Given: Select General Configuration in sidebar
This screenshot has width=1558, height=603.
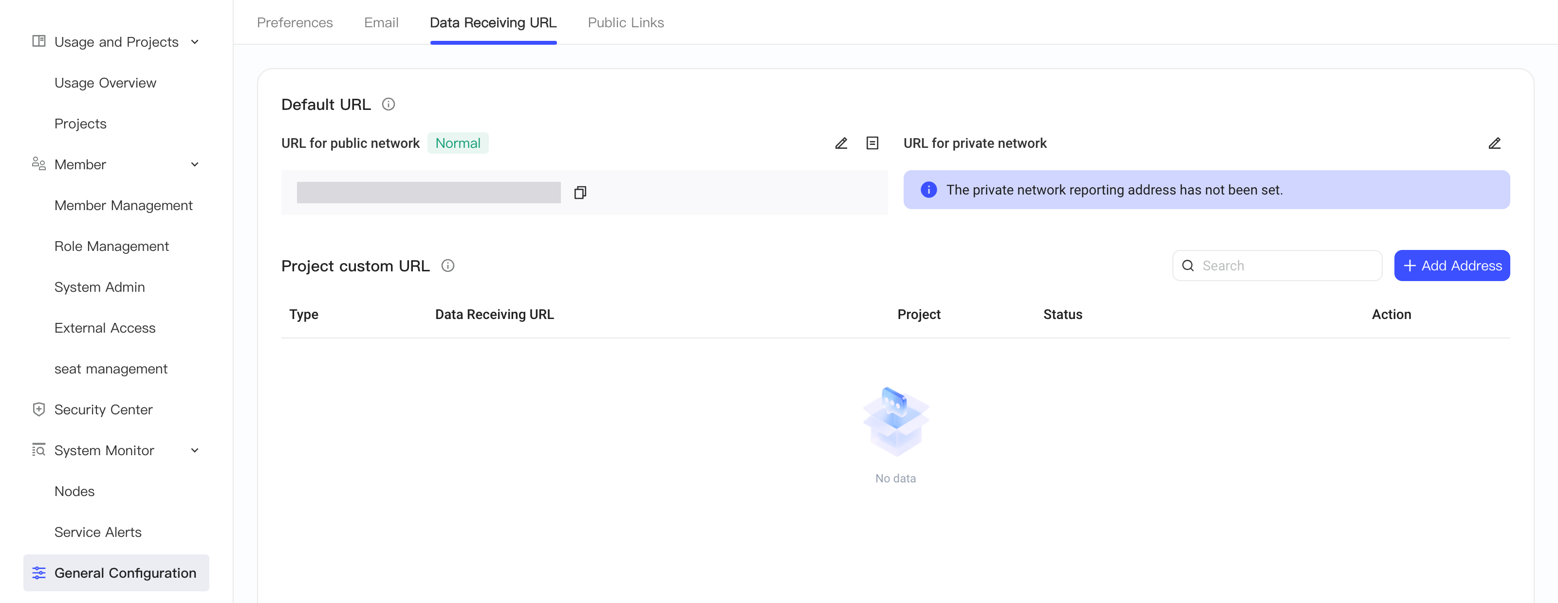Looking at the screenshot, I should (x=116, y=573).
